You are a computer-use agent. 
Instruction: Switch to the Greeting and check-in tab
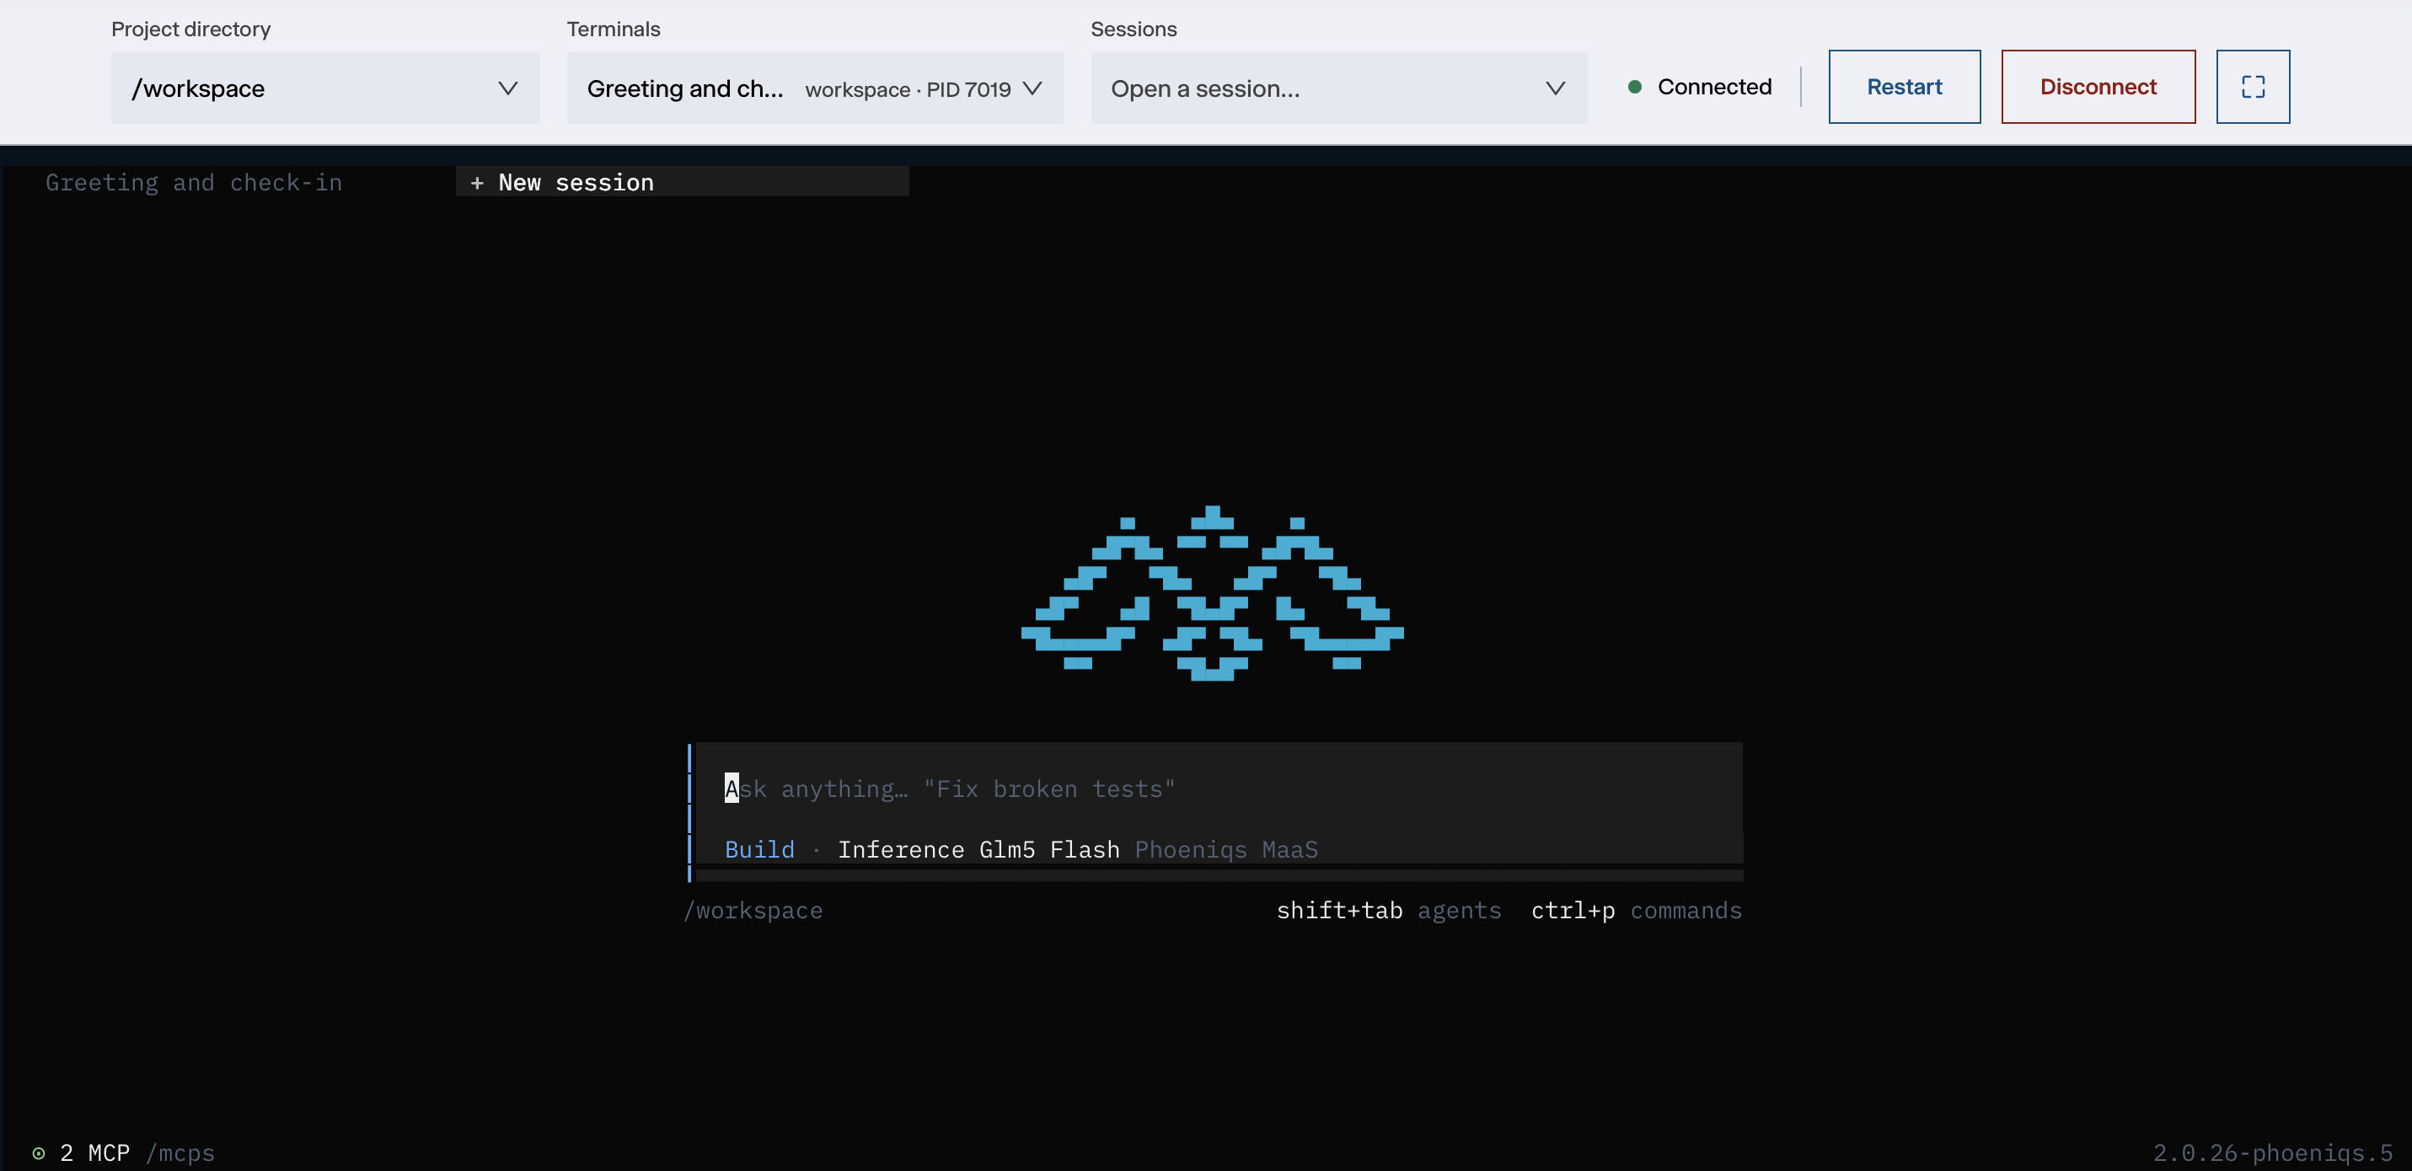click(194, 183)
